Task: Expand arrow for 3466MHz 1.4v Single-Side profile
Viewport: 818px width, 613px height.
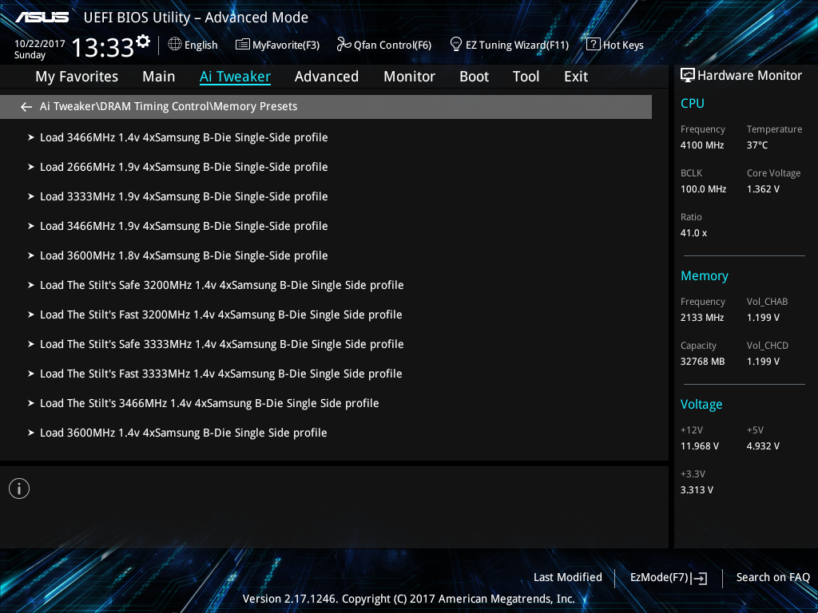Action: (x=31, y=137)
